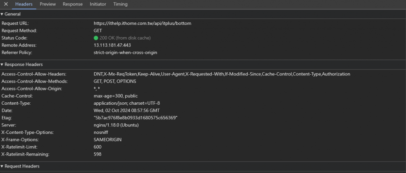
Task: Click the Request URL value
Action: click(142, 23)
